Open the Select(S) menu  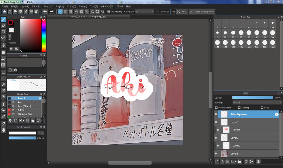(48, 6)
